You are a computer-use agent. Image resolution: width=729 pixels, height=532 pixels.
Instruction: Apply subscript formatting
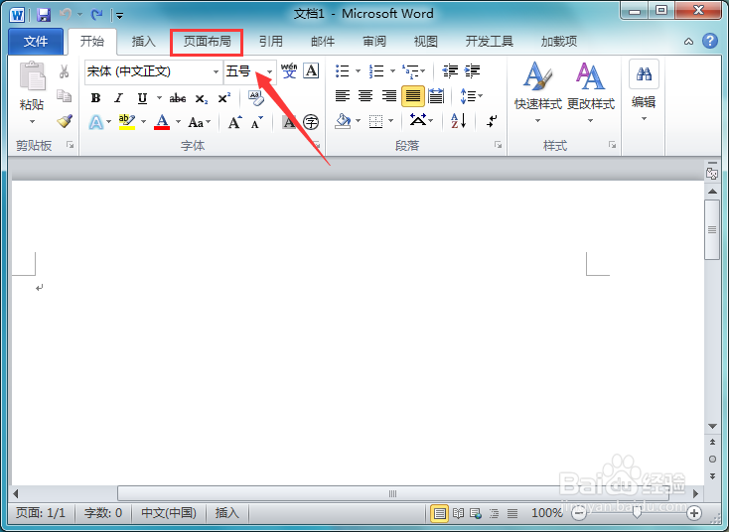202,98
